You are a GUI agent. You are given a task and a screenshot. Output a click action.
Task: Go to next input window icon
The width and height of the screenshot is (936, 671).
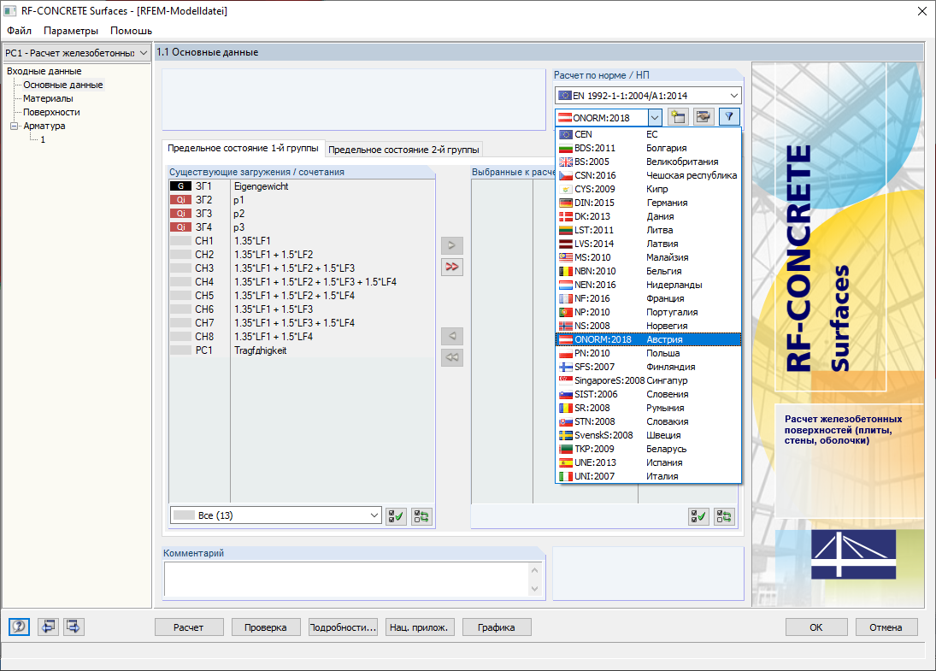coord(74,627)
